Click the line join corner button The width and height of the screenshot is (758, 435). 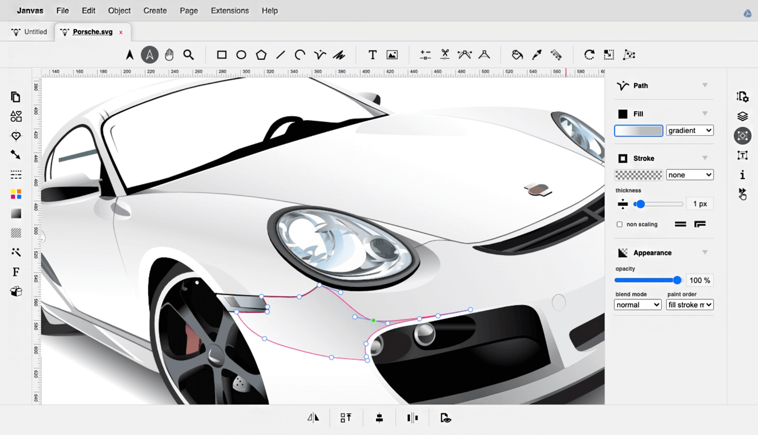pyautogui.click(x=700, y=224)
